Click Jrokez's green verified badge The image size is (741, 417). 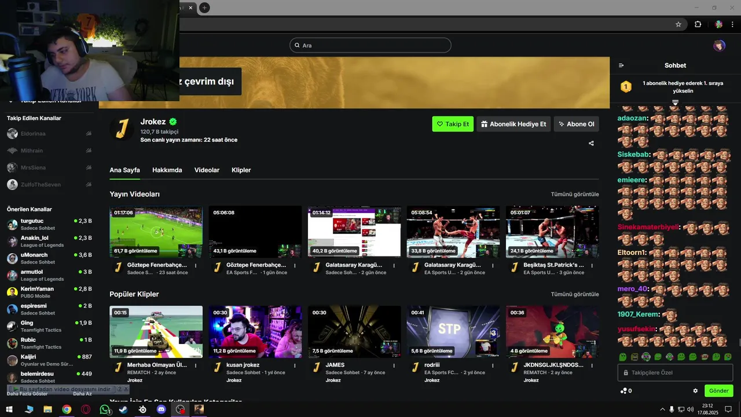point(173,122)
